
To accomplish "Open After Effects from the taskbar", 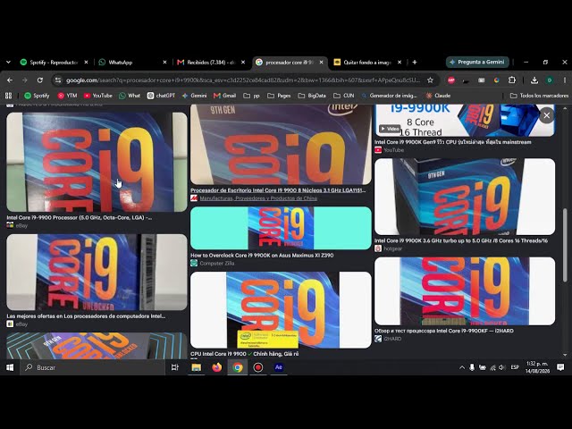I will tap(279, 367).
